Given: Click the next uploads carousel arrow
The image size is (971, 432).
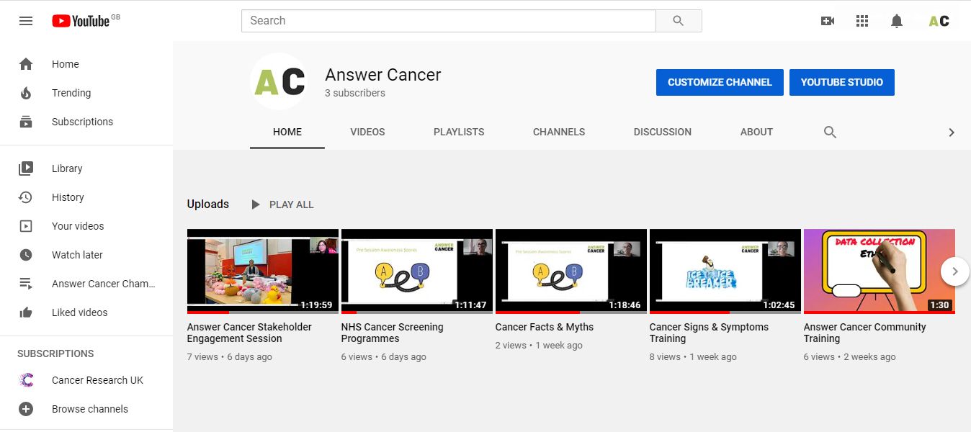Looking at the screenshot, I should pos(954,271).
